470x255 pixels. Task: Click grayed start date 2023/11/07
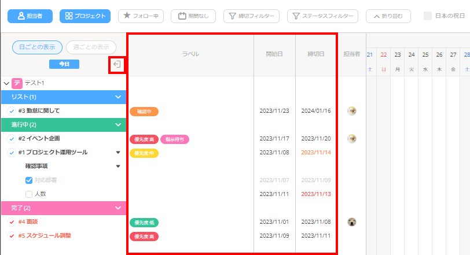274,180
